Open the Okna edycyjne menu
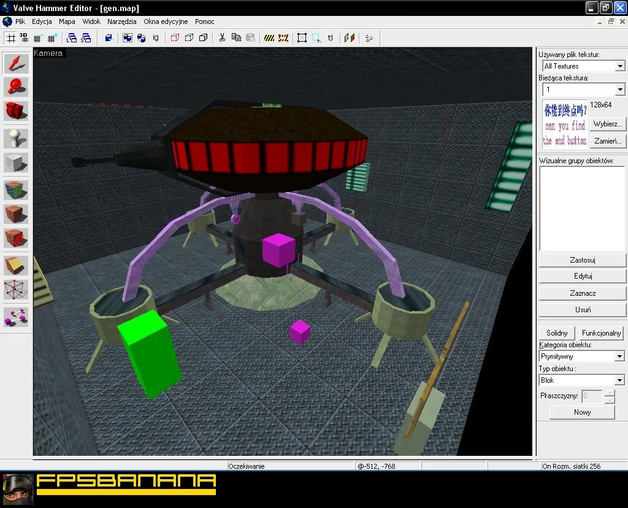 166,21
